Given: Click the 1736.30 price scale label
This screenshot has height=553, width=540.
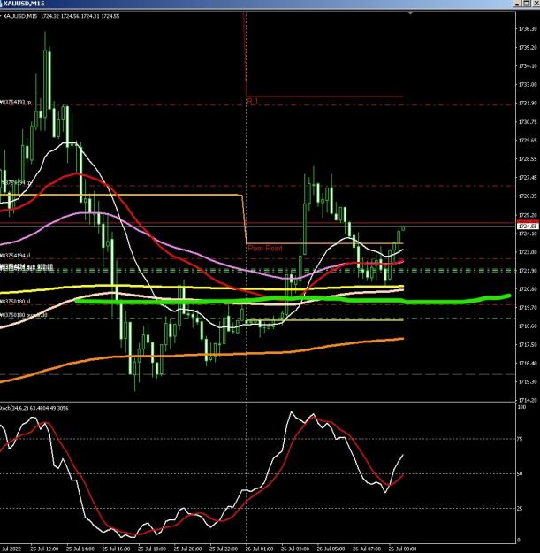Looking at the screenshot, I should coord(528,29).
